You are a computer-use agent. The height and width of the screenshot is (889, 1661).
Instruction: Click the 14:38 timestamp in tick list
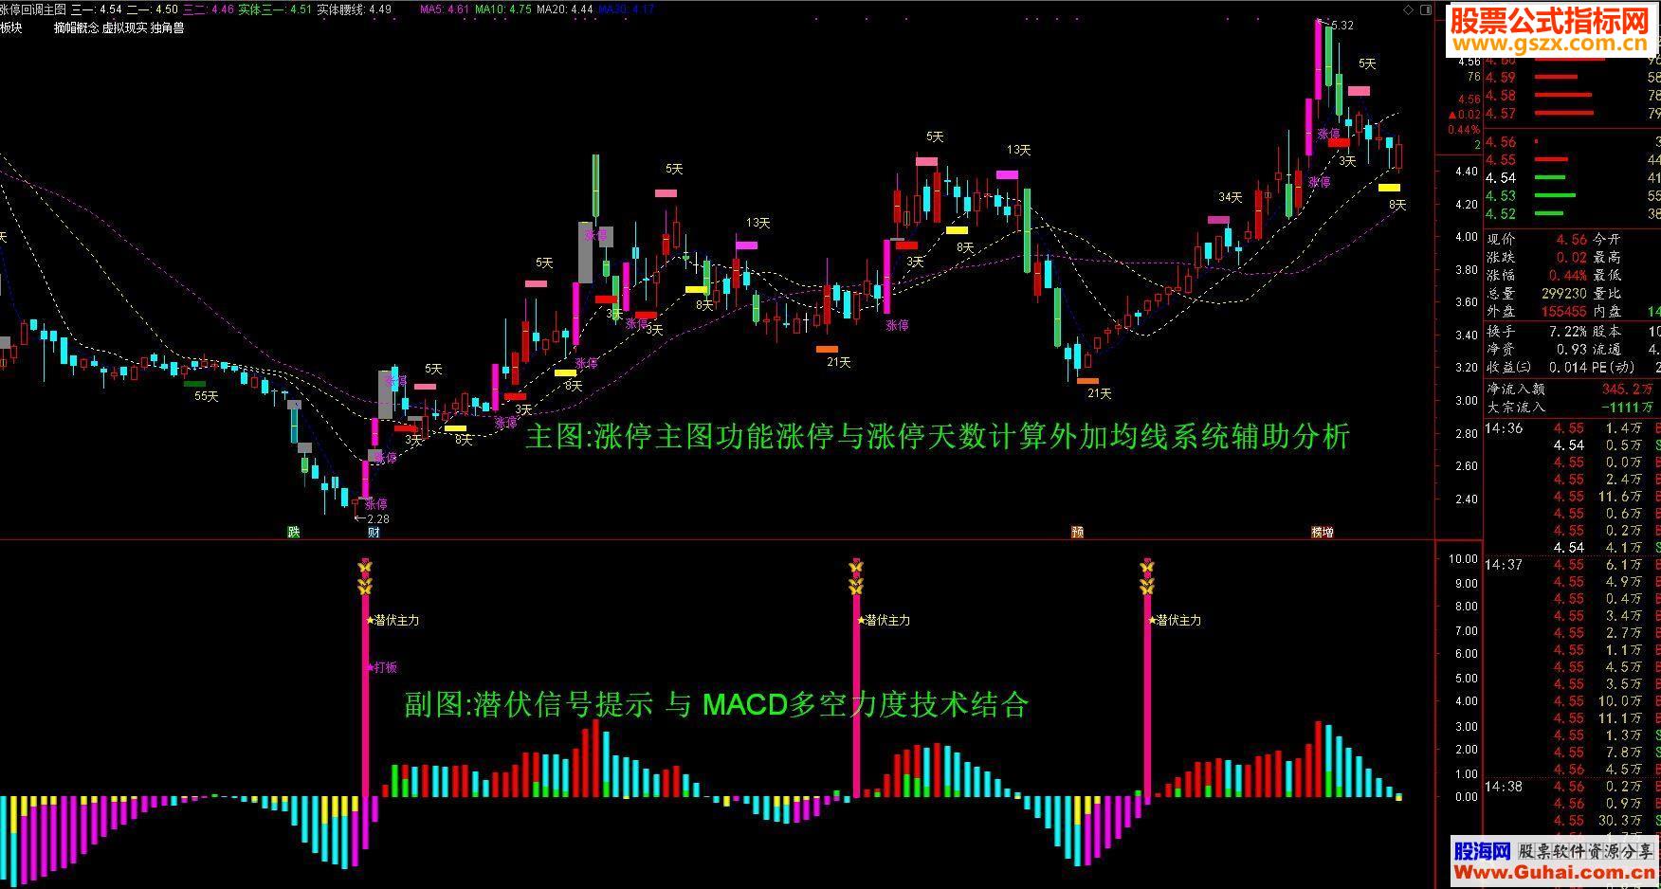pyautogui.click(x=1503, y=787)
